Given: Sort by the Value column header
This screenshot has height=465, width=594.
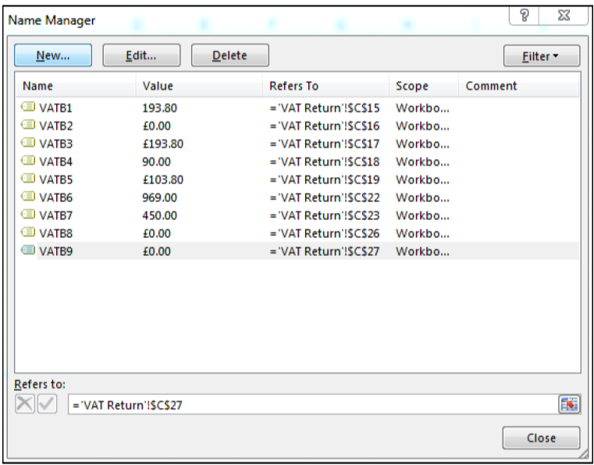Looking at the screenshot, I should click(x=199, y=86).
